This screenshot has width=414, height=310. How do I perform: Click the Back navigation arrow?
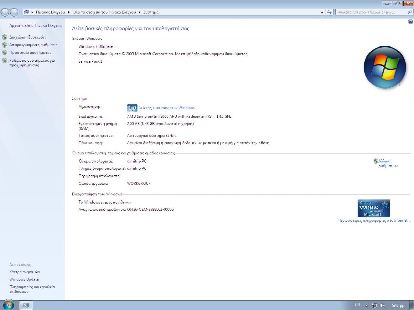point(5,12)
